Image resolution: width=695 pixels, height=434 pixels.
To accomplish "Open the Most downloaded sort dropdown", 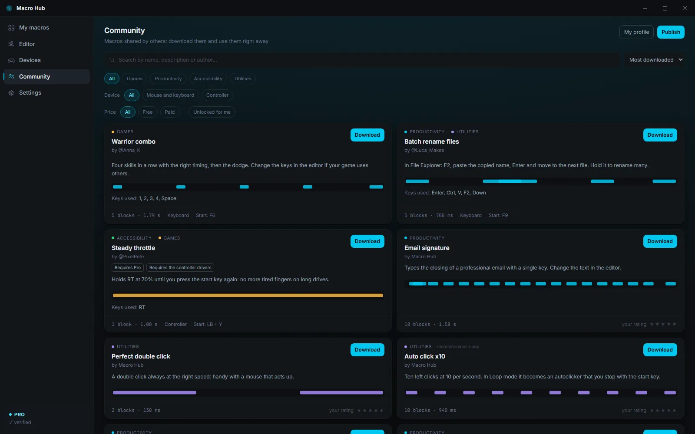I will coord(656,60).
